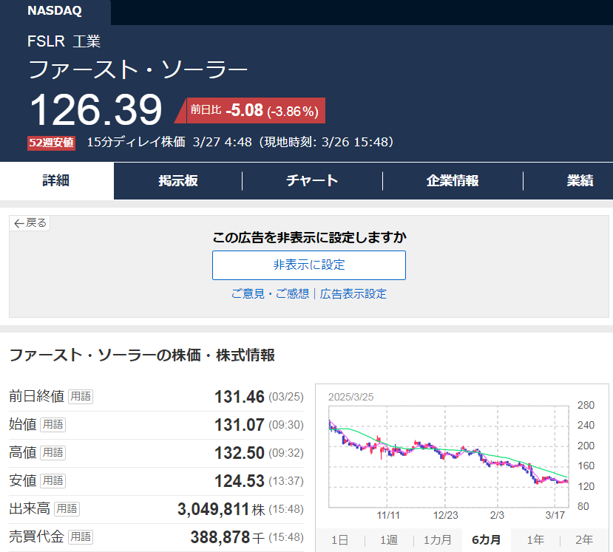Open 用語 glossary tag beside 出来高
The image size is (613, 552).
[x=67, y=508]
